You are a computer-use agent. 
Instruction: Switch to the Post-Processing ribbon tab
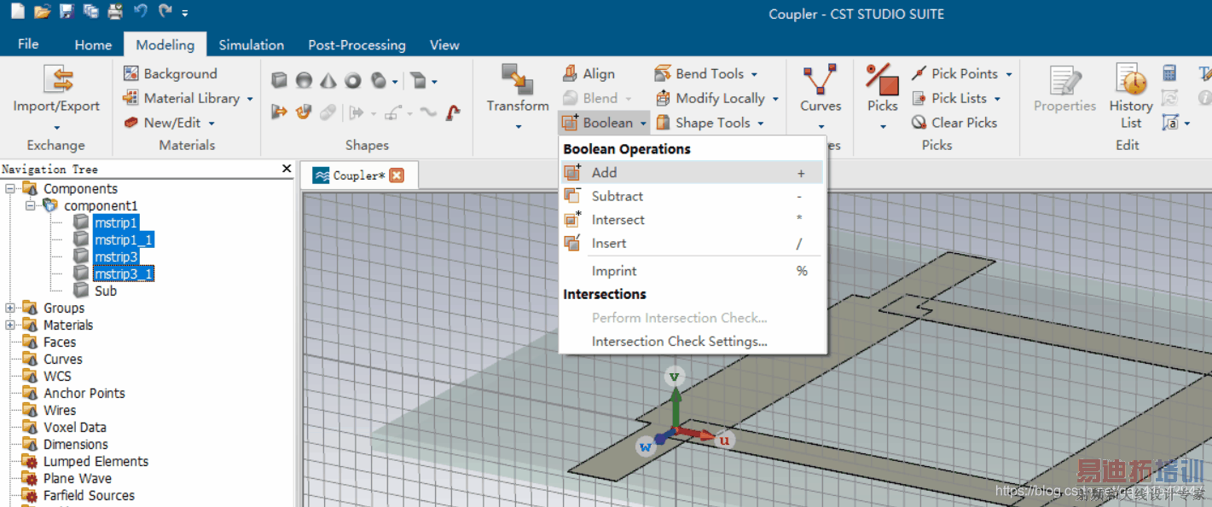(x=357, y=45)
